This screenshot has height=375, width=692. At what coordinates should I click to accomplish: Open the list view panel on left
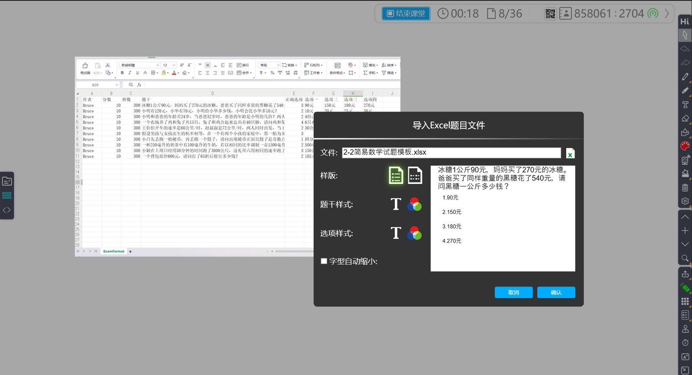point(7,196)
